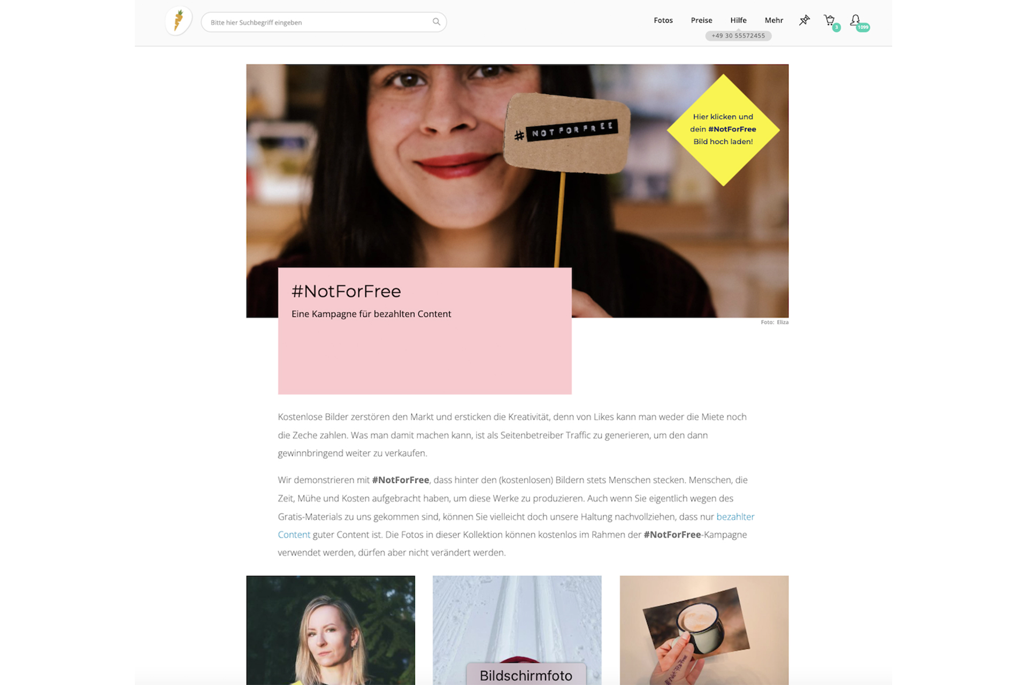Screen dimensions: 1027x685
Task: Click the pink #NotForFree title box
Action: pyautogui.click(x=425, y=331)
